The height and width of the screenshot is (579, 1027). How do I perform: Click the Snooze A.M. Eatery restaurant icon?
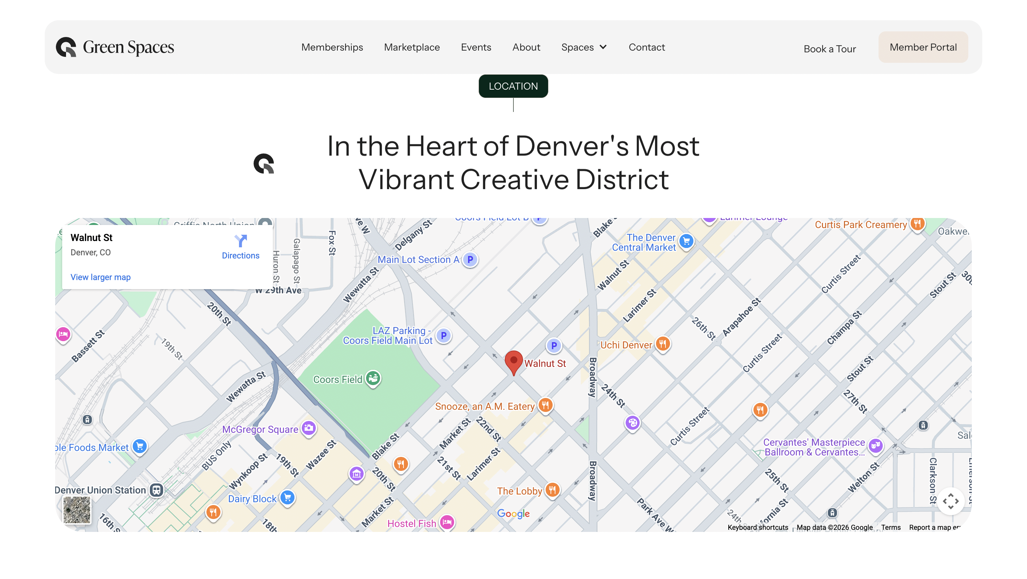pos(545,405)
